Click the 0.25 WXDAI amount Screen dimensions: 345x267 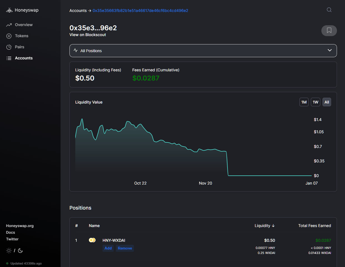click(266, 253)
